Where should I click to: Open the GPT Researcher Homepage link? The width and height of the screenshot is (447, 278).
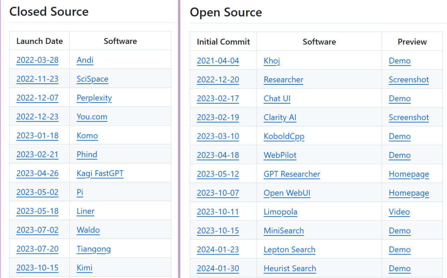pos(409,174)
